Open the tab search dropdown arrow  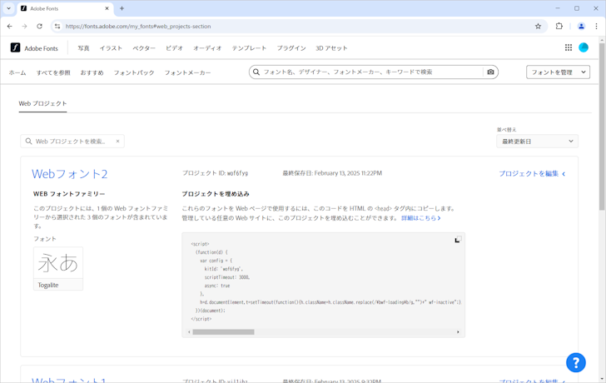coord(8,8)
